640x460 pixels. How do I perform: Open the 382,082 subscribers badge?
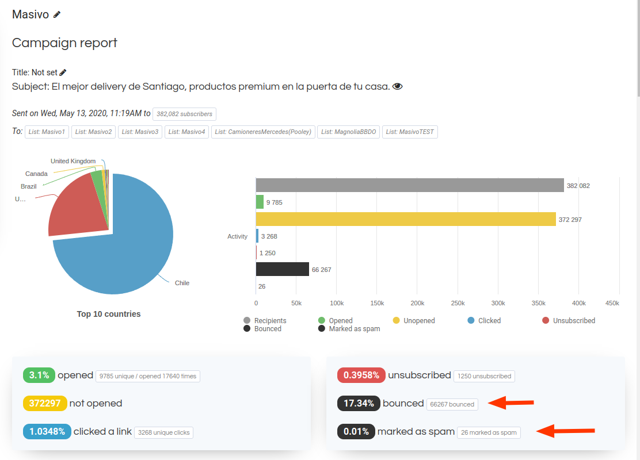click(184, 114)
